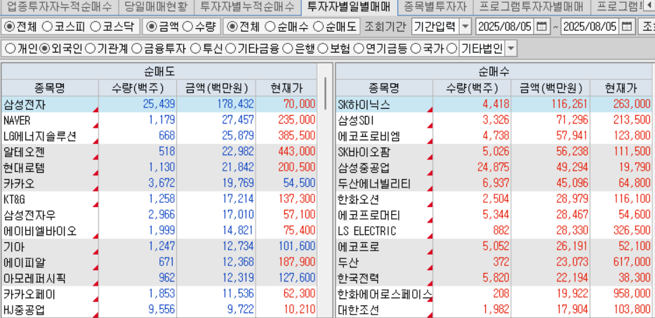Sort 순매도 table by 종목명 header
The height and width of the screenshot is (318, 655).
click(x=50, y=88)
